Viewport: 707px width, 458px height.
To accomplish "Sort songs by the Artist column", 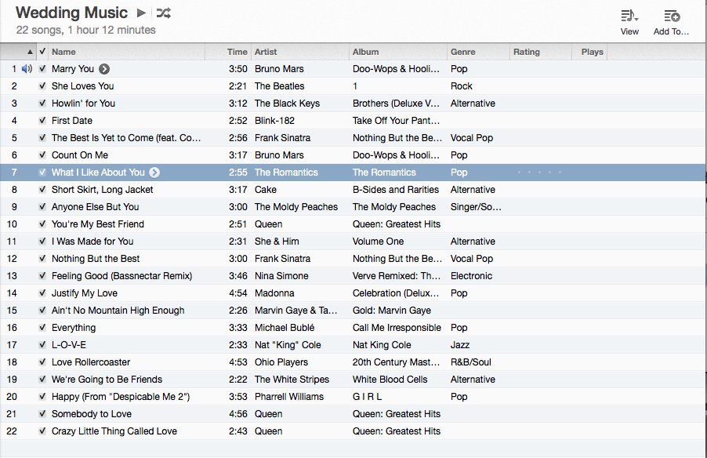I will [300, 52].
